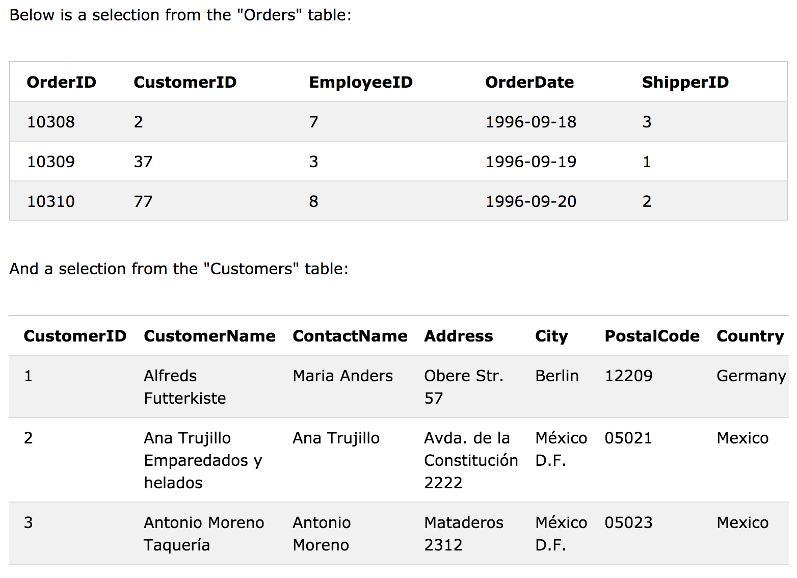Viewport: 797px width, 578px height.
Task: Click the Germany country cell
Action: (751, 376)
